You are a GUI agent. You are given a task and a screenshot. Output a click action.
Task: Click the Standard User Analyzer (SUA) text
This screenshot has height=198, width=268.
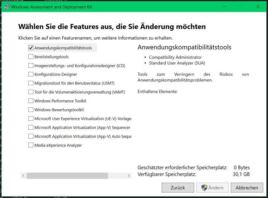(177, 63)
